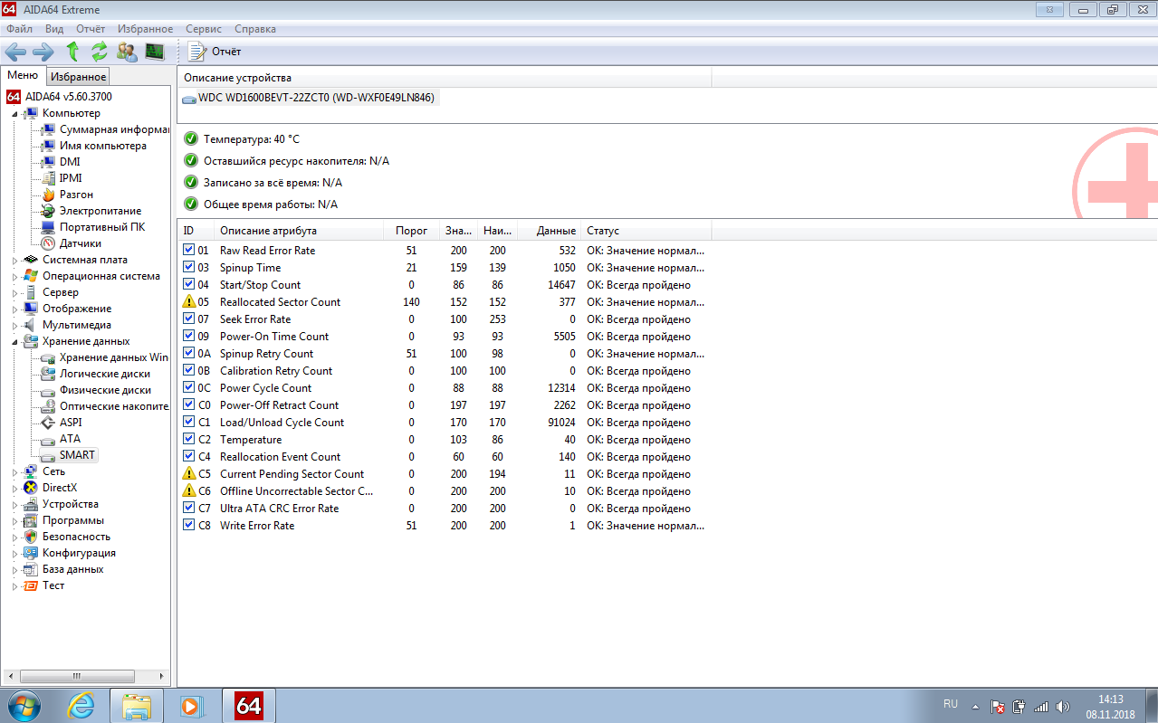Uncheck Start/Stop Count attribute checkbox
The width and height of the screenshot is (1158, 723).
[x=189, y=284]
